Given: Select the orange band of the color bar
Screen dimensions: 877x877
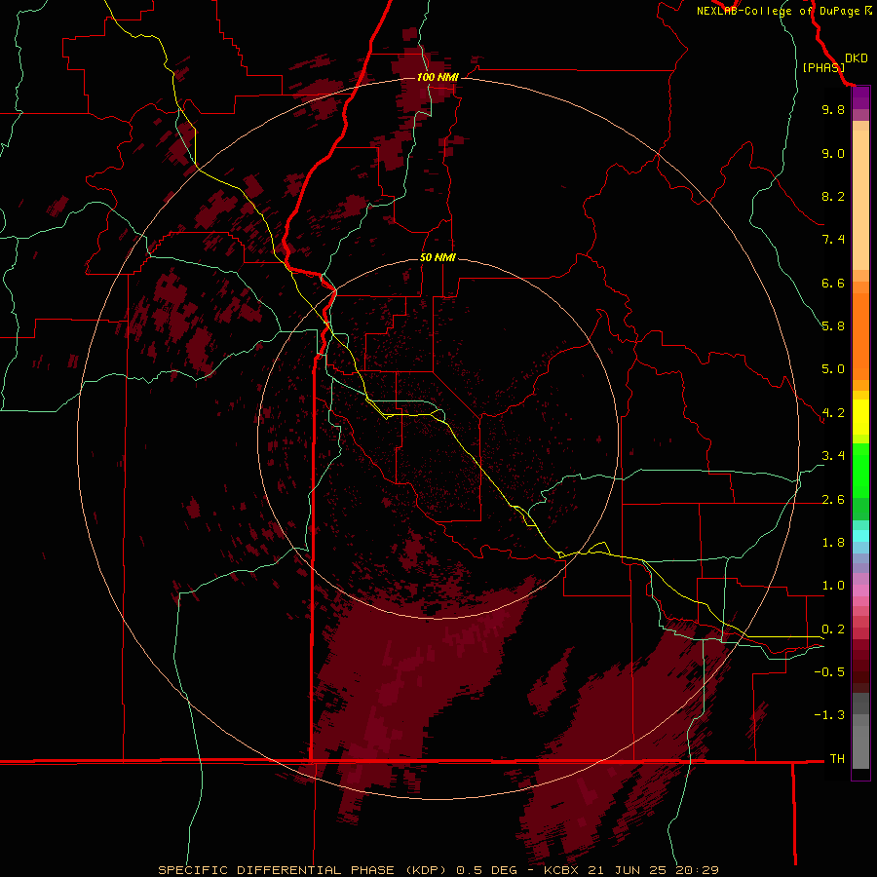Looking at the screenshot, I should coord(860,337).
